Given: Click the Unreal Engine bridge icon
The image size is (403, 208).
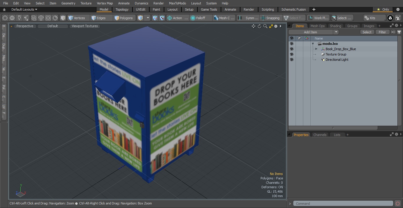Looking at the screenshot, I should click(398, 18).
